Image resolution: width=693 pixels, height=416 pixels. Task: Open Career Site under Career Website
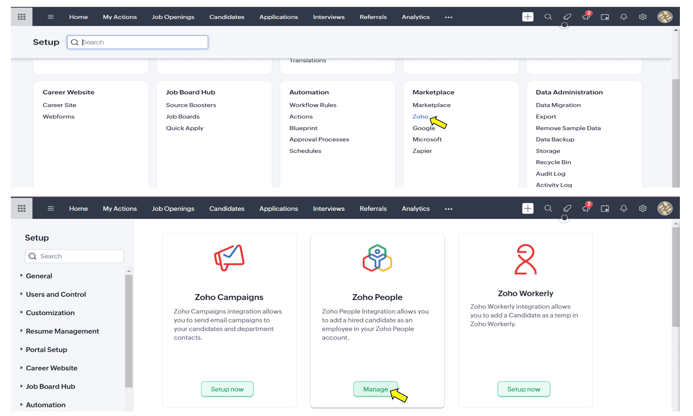(59, 105)
